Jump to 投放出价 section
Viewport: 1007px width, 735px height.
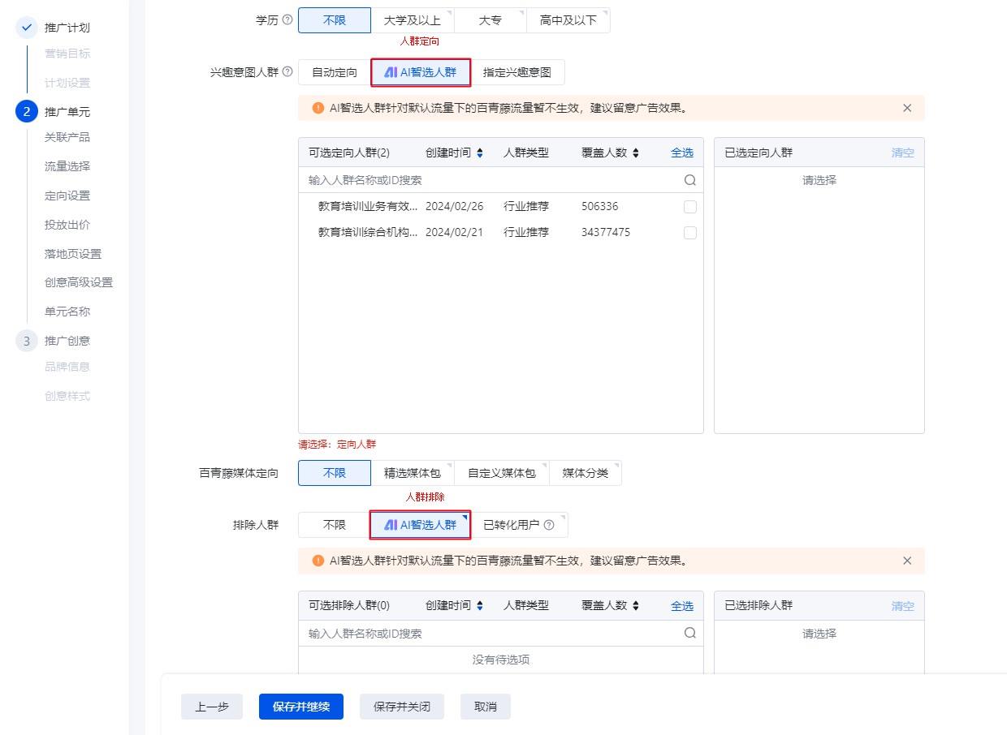(x=67, y=225)
